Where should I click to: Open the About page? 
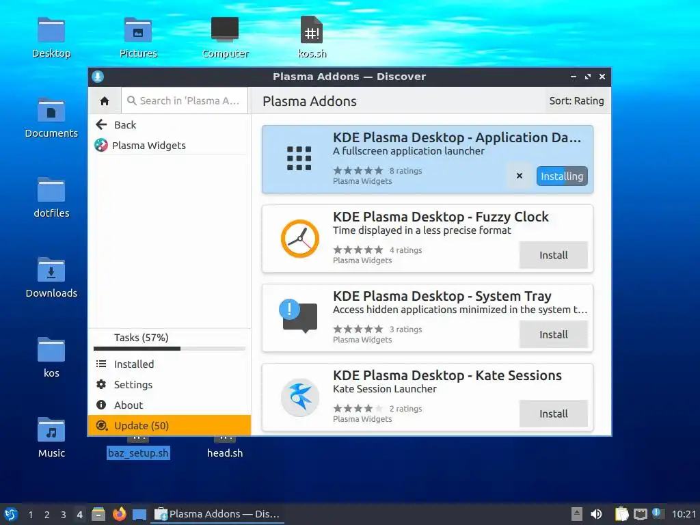pos(170,405)
